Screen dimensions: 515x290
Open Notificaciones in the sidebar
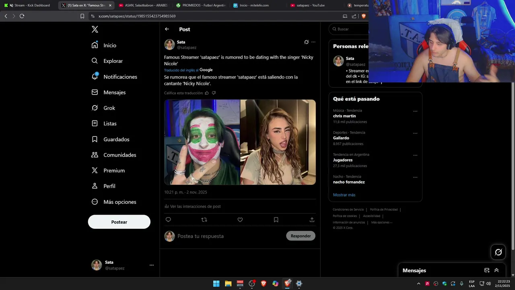tap(115, 77)
